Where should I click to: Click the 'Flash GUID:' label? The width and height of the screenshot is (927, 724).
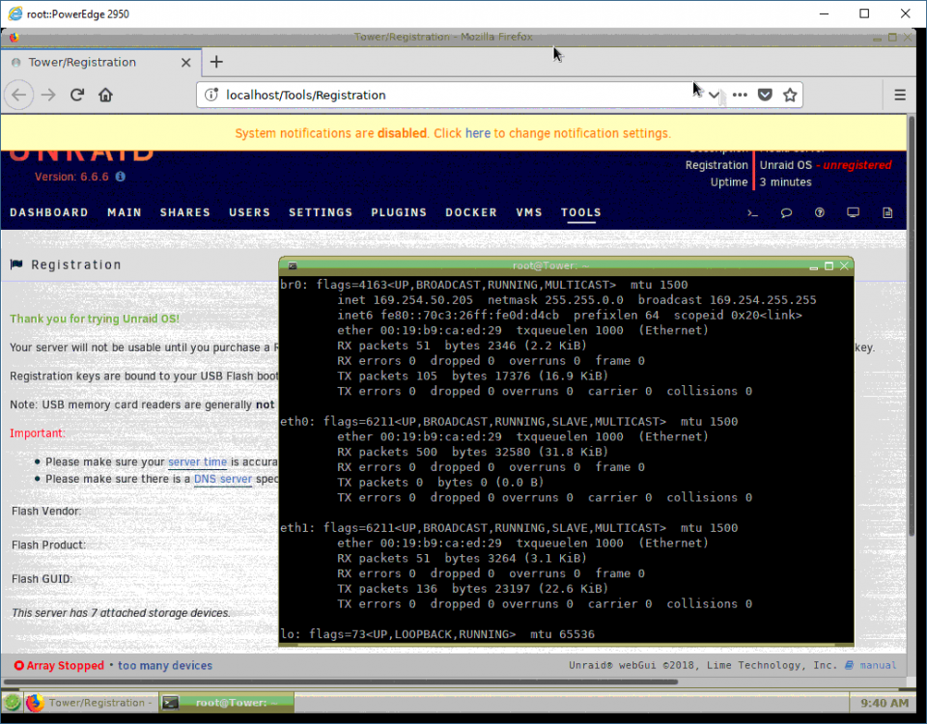click(42, 578)
